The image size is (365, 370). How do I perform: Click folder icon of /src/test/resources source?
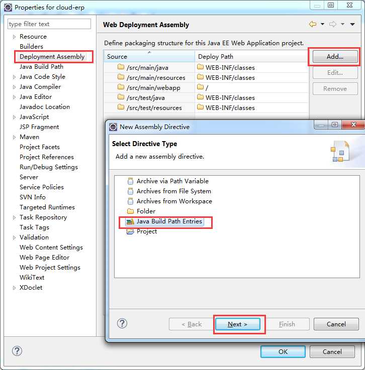[x=121, y=107]
